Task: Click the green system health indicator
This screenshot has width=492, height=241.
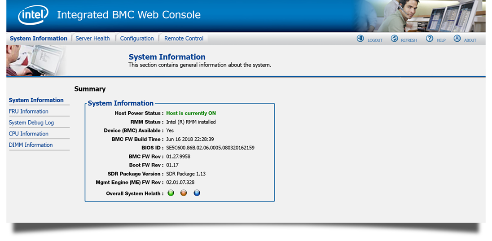Action: [x=171, y=193]
